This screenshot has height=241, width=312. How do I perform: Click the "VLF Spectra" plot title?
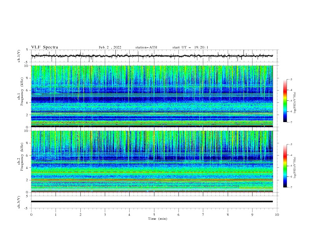click(x=45, y=47)
